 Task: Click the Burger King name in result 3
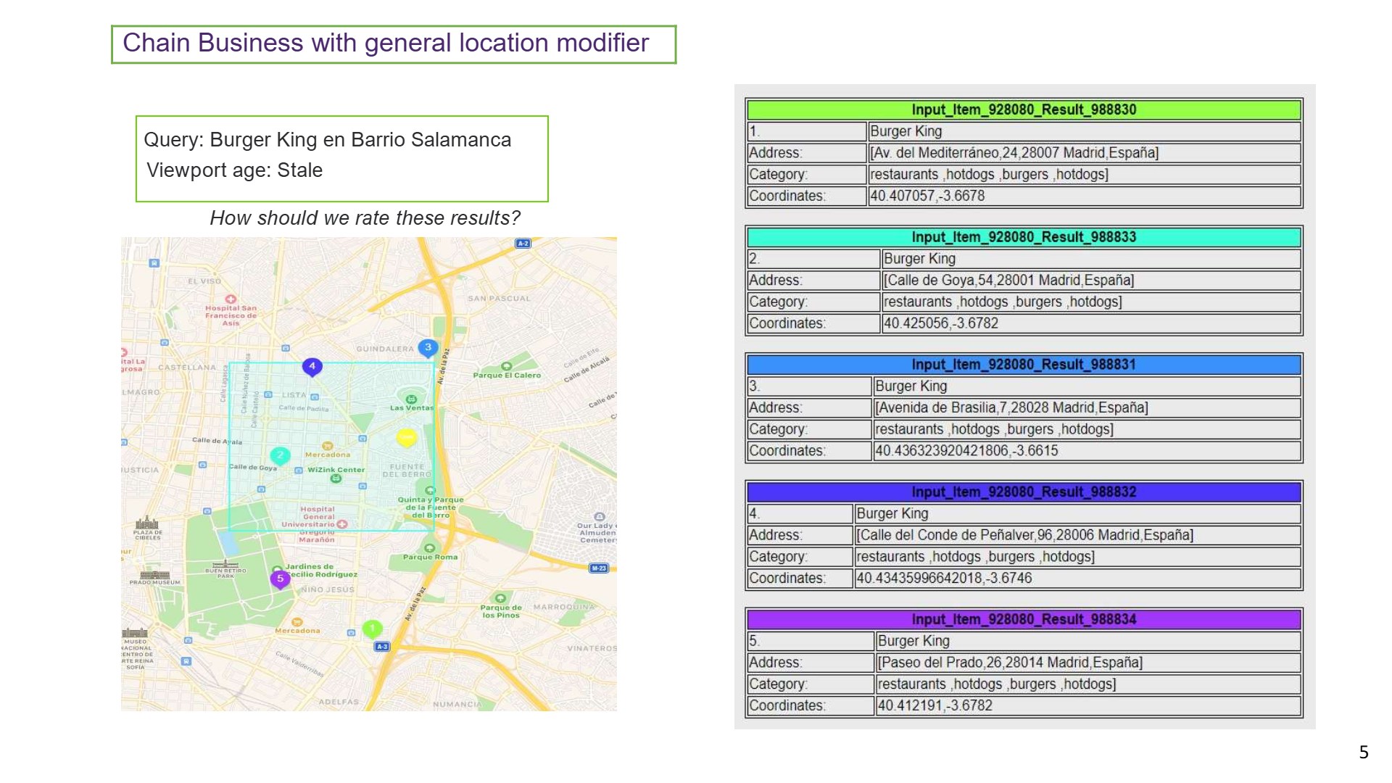click(x=911, y=387)
